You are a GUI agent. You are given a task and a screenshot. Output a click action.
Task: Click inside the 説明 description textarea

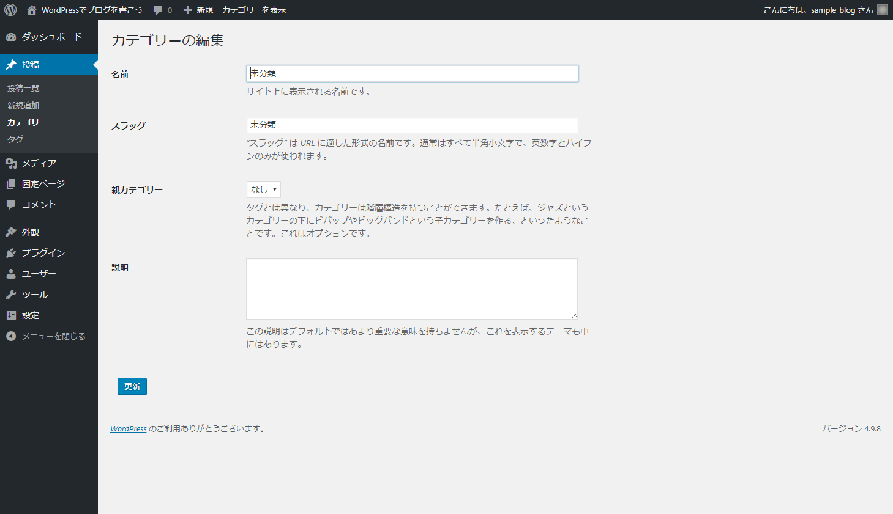point(411,287)
